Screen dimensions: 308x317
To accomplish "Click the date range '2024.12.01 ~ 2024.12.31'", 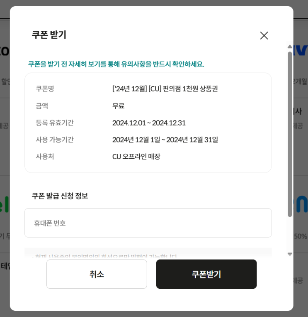I will [149, 123].
